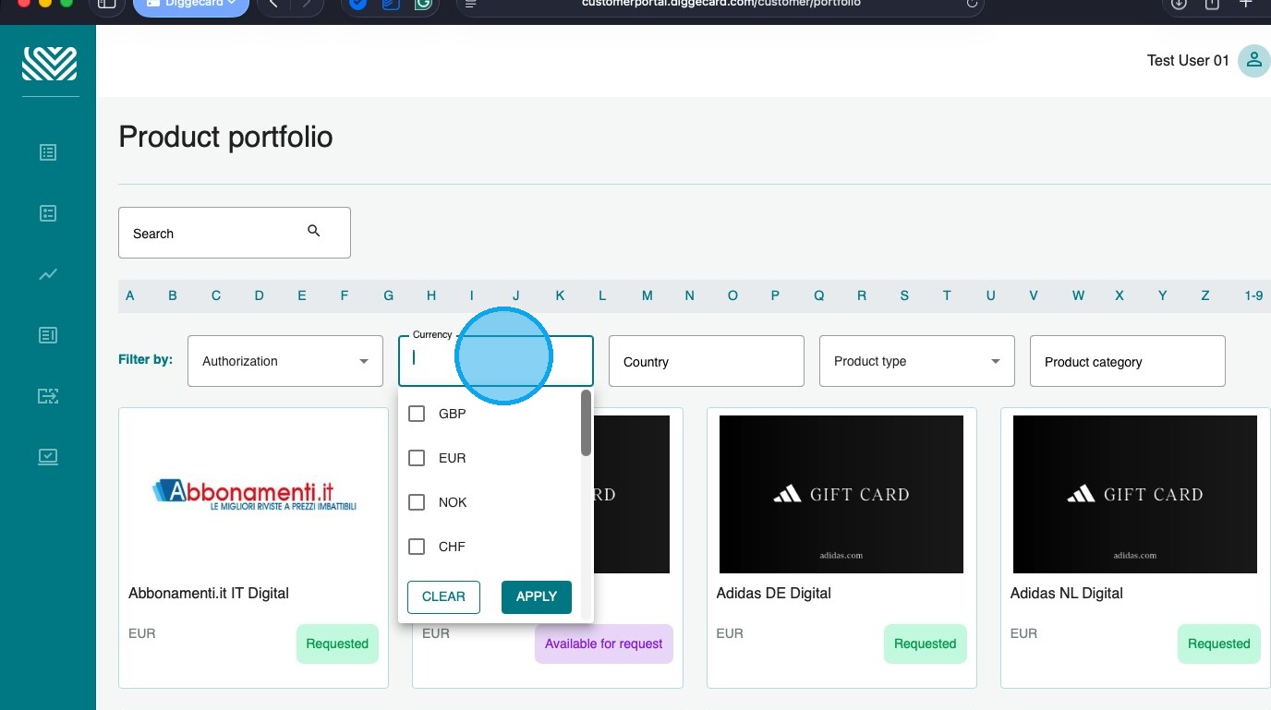Tick the EUR currency checkbox

pyautogui.click(x=417, y=458)
